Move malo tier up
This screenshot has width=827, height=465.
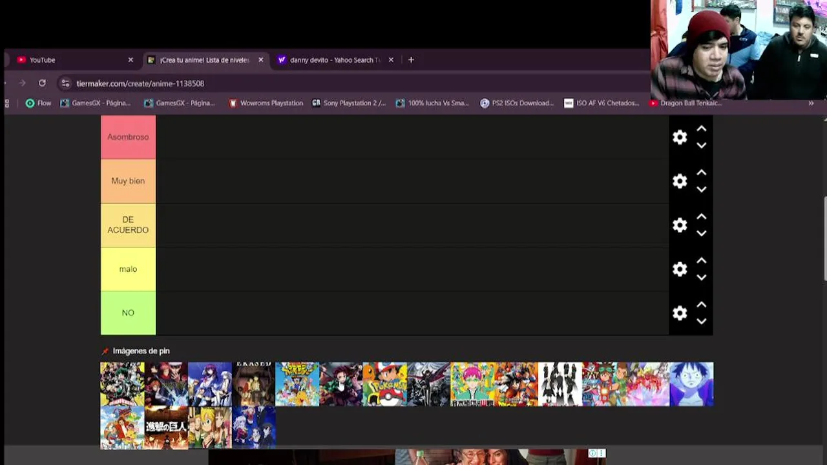pyautogui.click(x=702, y=261)
